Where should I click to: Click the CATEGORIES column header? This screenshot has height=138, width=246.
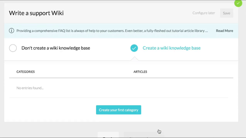[26, 72]
